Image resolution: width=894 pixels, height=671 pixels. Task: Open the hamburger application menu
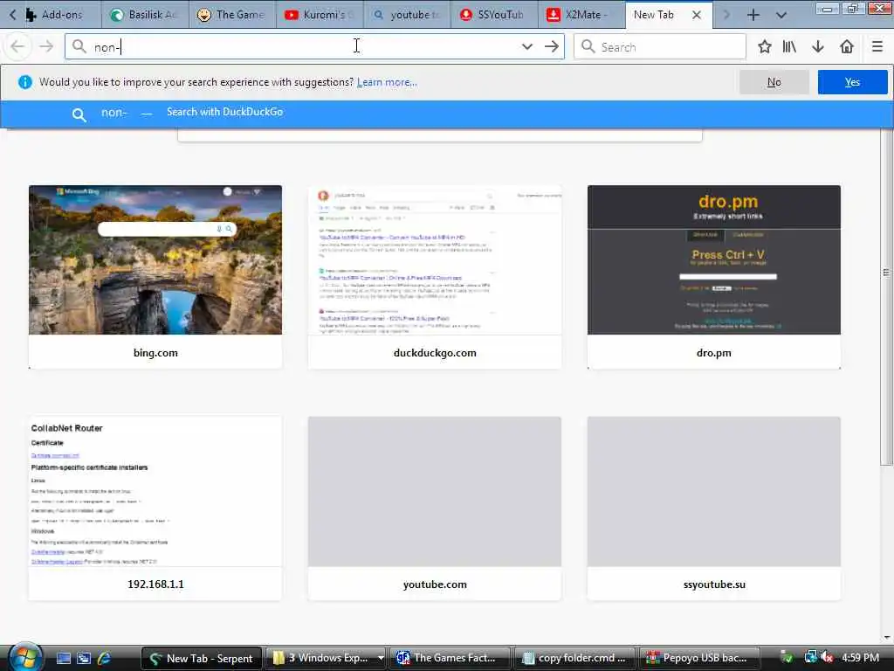877,47
